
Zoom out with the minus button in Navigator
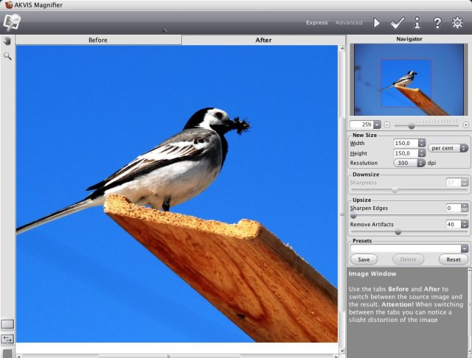(387, 124)
